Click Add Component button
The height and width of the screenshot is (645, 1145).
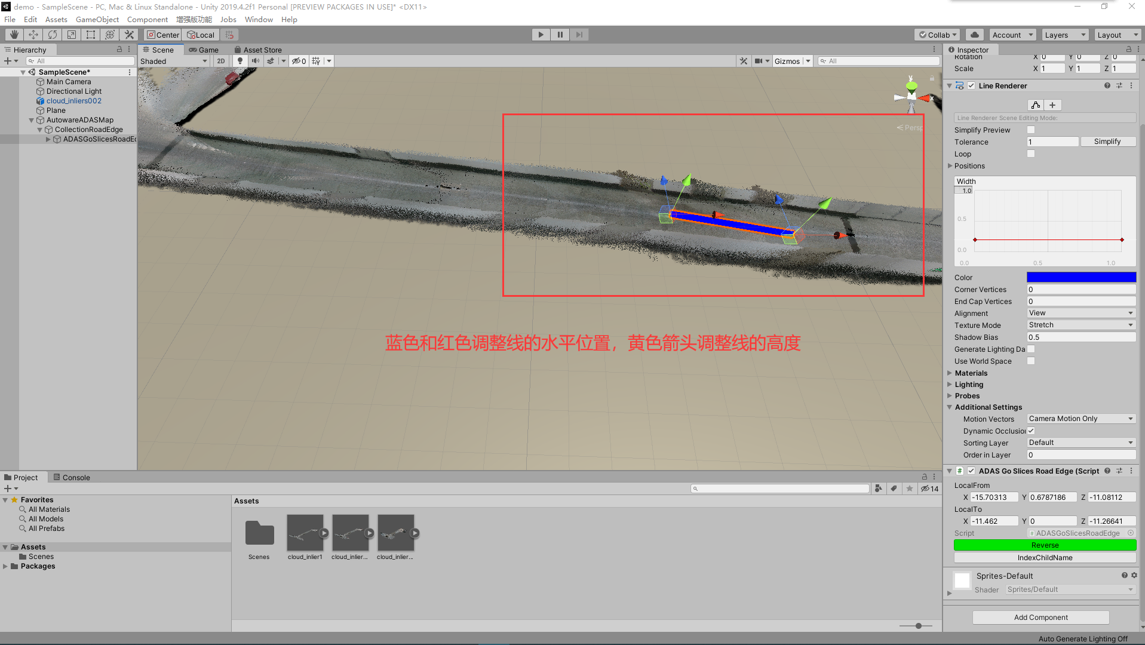[x=1040, y=618]
